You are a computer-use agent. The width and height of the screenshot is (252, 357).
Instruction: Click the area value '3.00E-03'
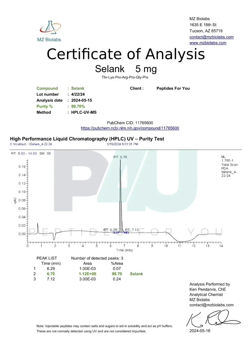[87, 279]
